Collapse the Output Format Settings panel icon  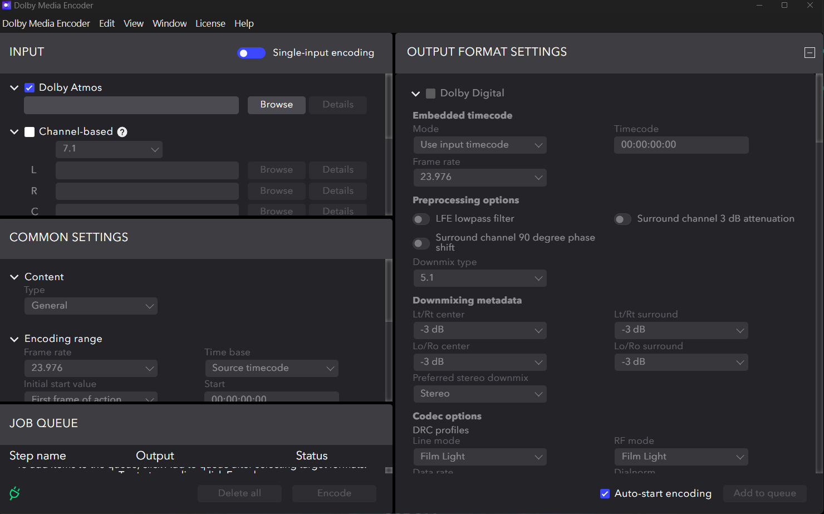click(810, 52)
